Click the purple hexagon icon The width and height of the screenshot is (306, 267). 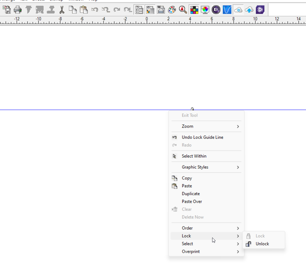click(260, 10)
